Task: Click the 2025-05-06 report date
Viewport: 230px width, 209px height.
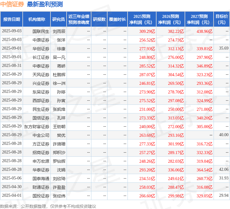Action: [12, 178]
